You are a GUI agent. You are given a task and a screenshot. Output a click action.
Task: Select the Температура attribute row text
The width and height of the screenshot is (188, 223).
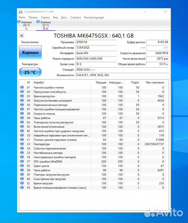tap(42, 144)
